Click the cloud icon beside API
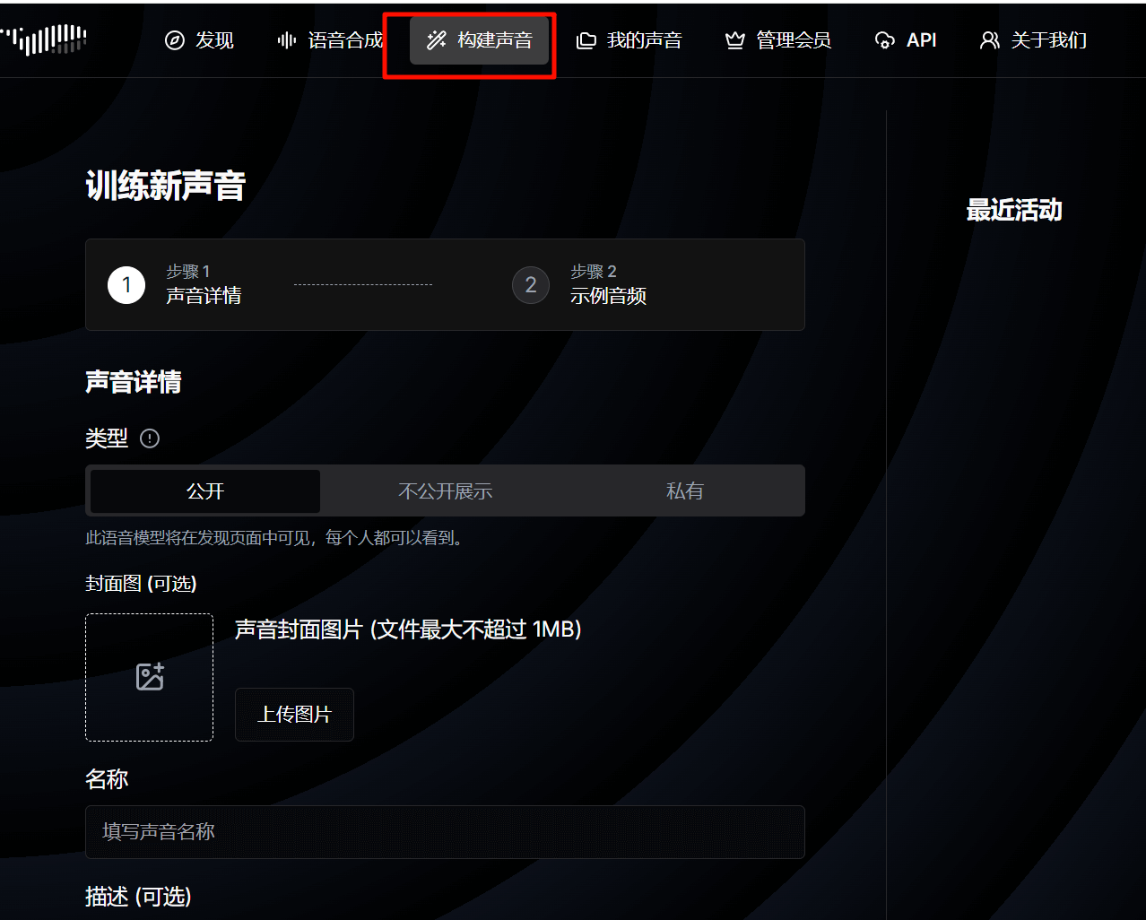Image resolution: width=1146 pixels, height=920 pixels. click(x=885, y=40)
